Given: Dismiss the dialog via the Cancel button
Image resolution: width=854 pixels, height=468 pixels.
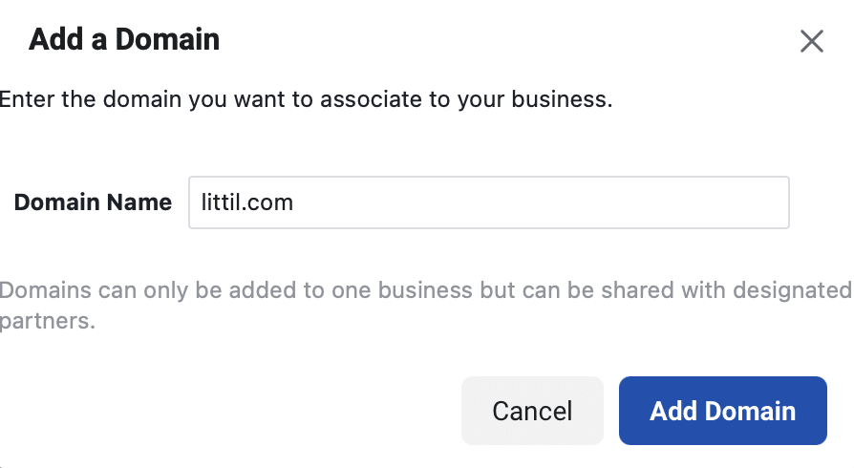Looking at the screenshot, I should click(532, 411).
